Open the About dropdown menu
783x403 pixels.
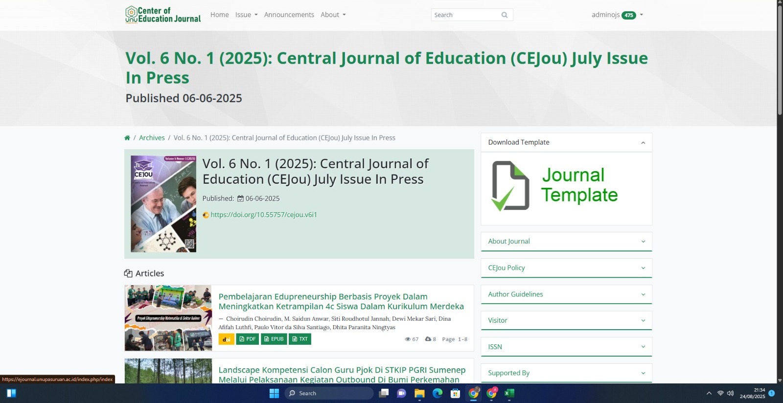tap(333, 15)
